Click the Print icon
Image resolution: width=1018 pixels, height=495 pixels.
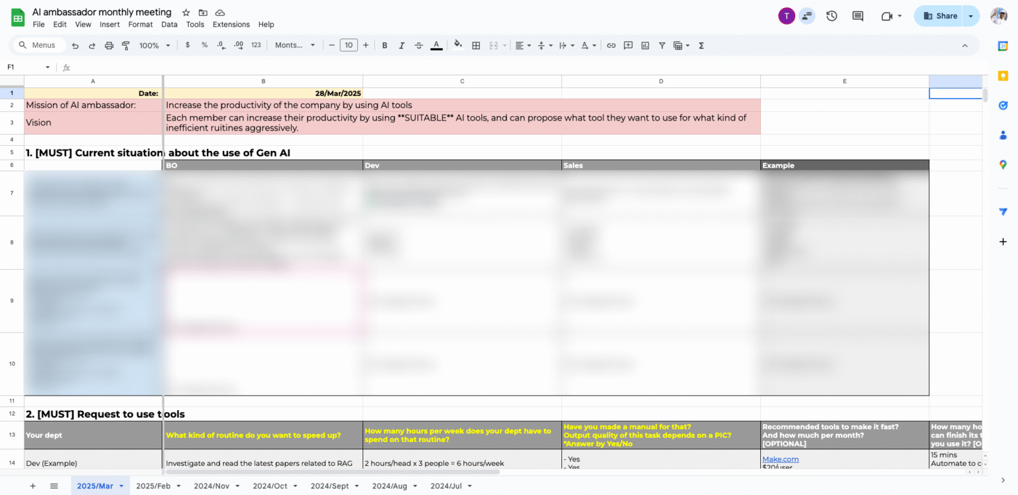(109, 46)
